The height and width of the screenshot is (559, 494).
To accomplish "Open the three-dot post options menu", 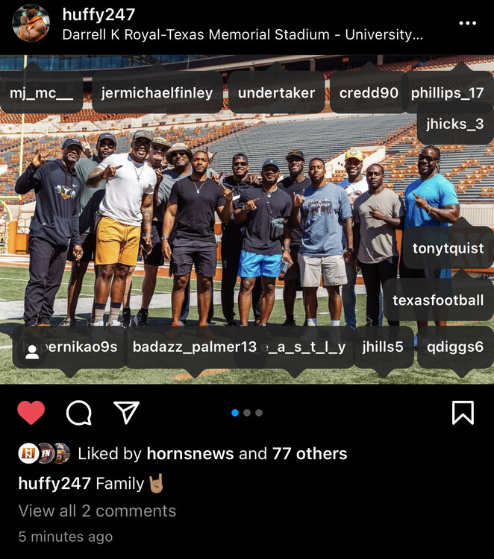I will point(468,23).
